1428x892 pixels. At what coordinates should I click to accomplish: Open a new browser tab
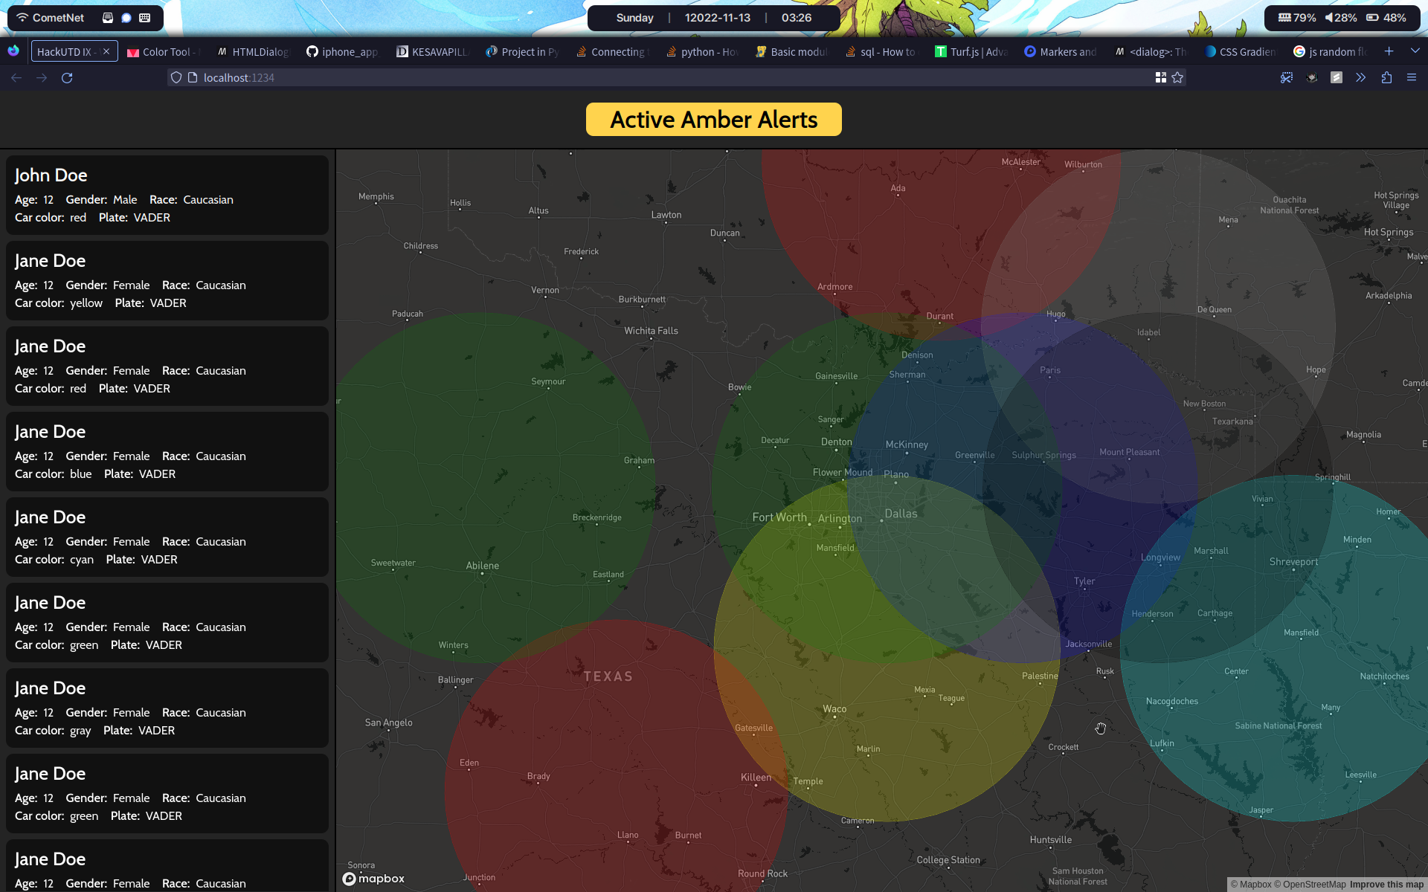click(1389, 51)
